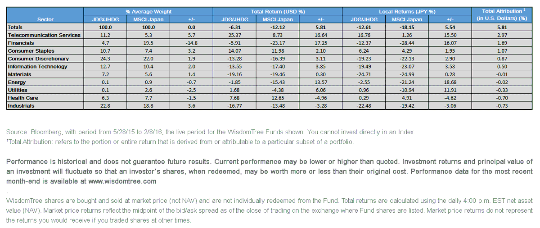Screen dimensions: 540x228
Task: Click the % Average Weight header
Action: [x=148, y=11]
